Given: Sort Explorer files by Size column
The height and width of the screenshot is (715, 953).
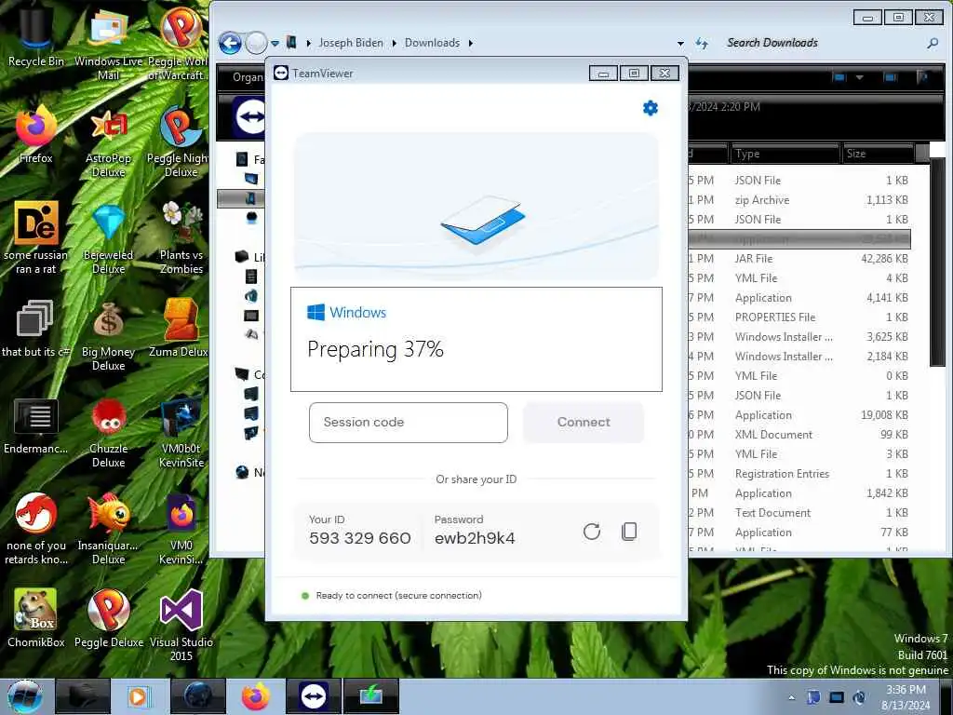Looking at the screenshot, I should click(x=878, y=154).
